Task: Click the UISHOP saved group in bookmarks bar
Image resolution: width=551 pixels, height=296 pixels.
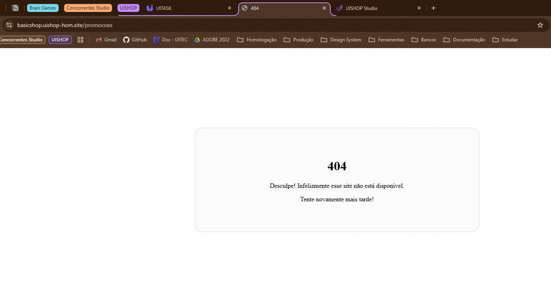Action: click(60, 40)
